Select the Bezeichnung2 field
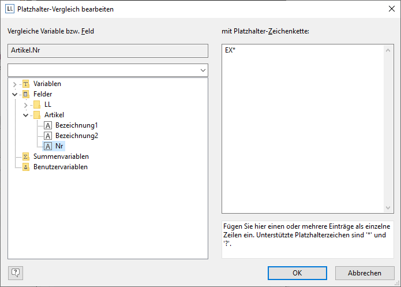Image resolution: width=401 pixels, height=287 pixels. [x=76, y=136]
